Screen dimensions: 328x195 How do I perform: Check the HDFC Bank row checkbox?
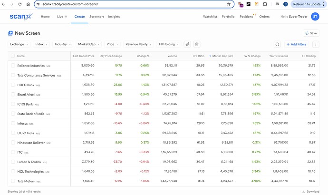click(13, 85)
